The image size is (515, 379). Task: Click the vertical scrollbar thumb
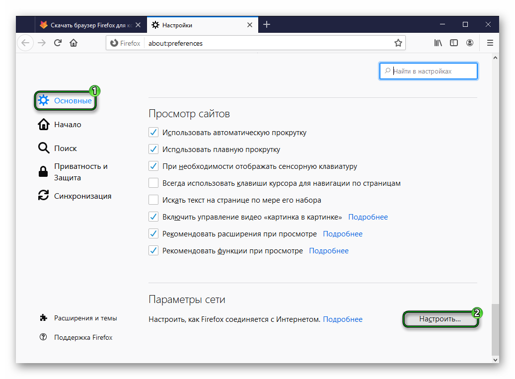point(495,329)
